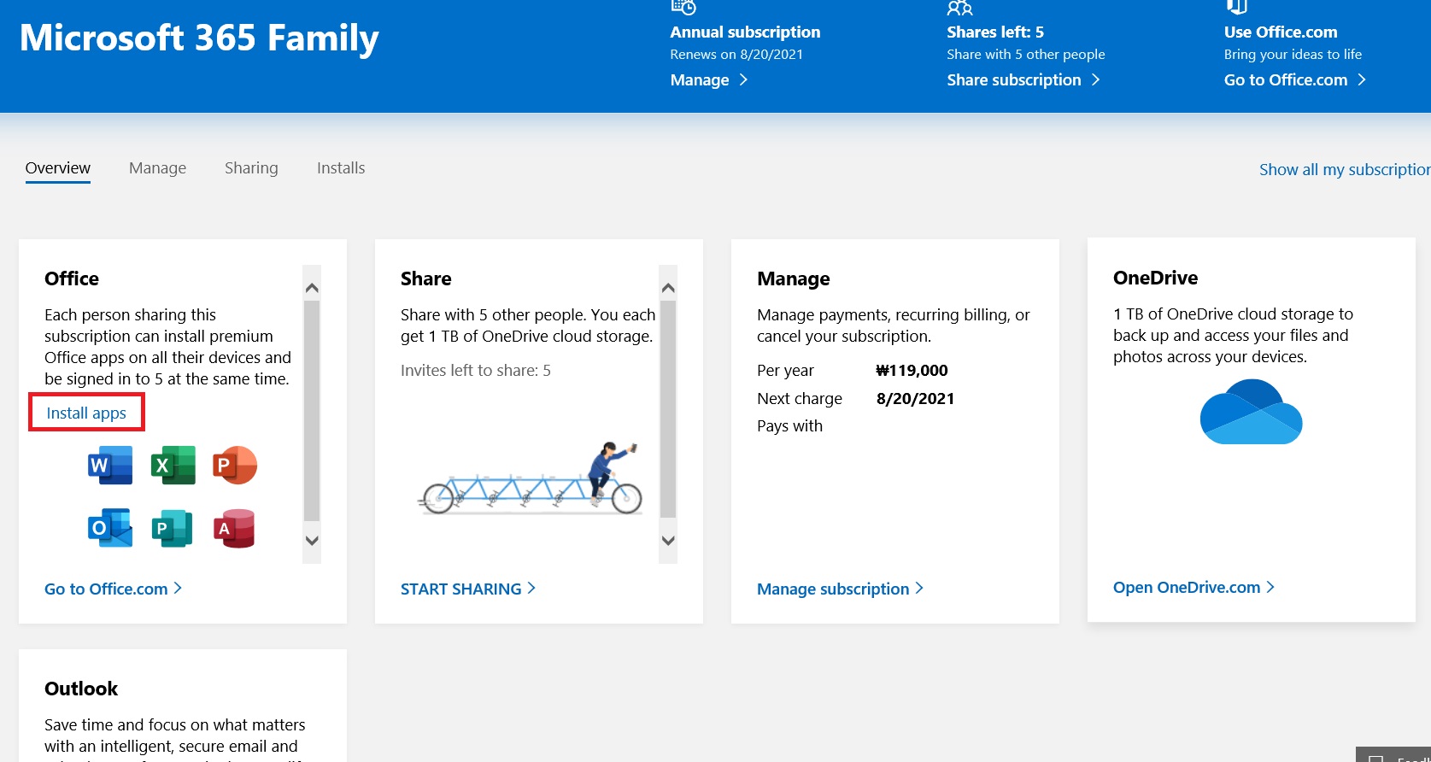Click the Outlook card heading

(x=81, y=689)
